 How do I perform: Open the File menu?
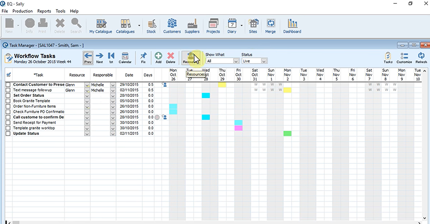(x=5, y=11)
